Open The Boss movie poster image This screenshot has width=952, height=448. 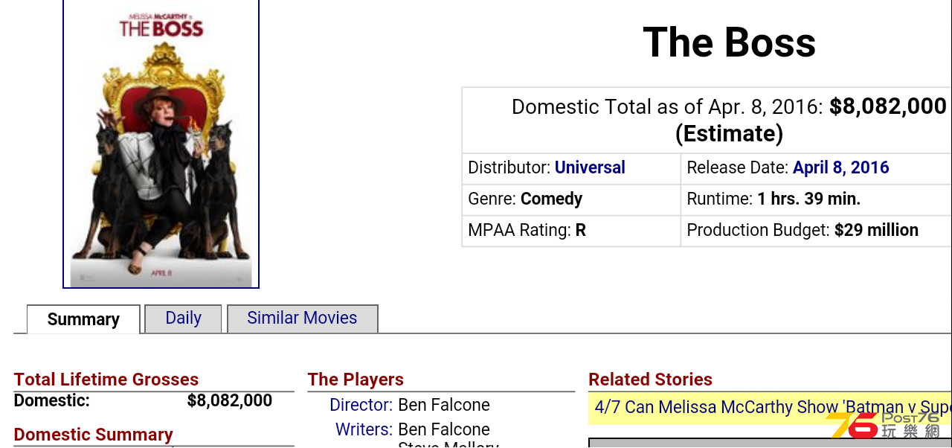pyautogui.click(x=161, y=143)
